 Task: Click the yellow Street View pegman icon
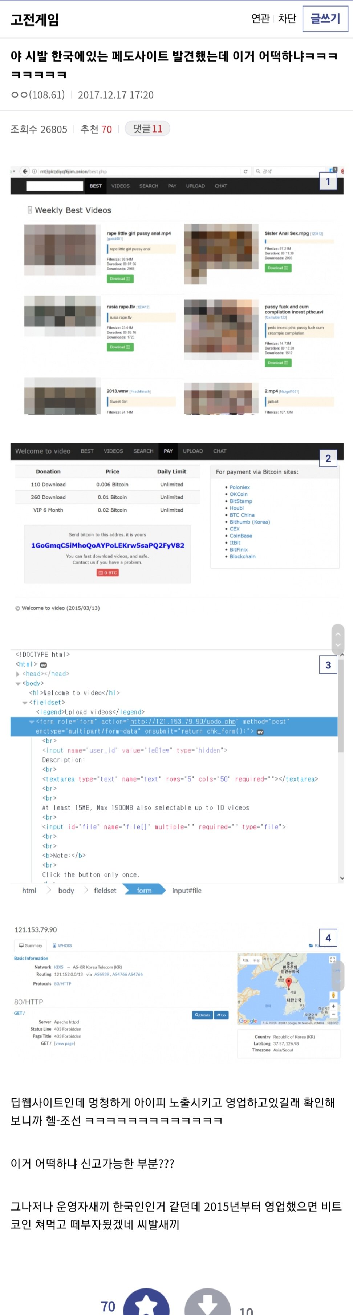[x=333, y=995]
